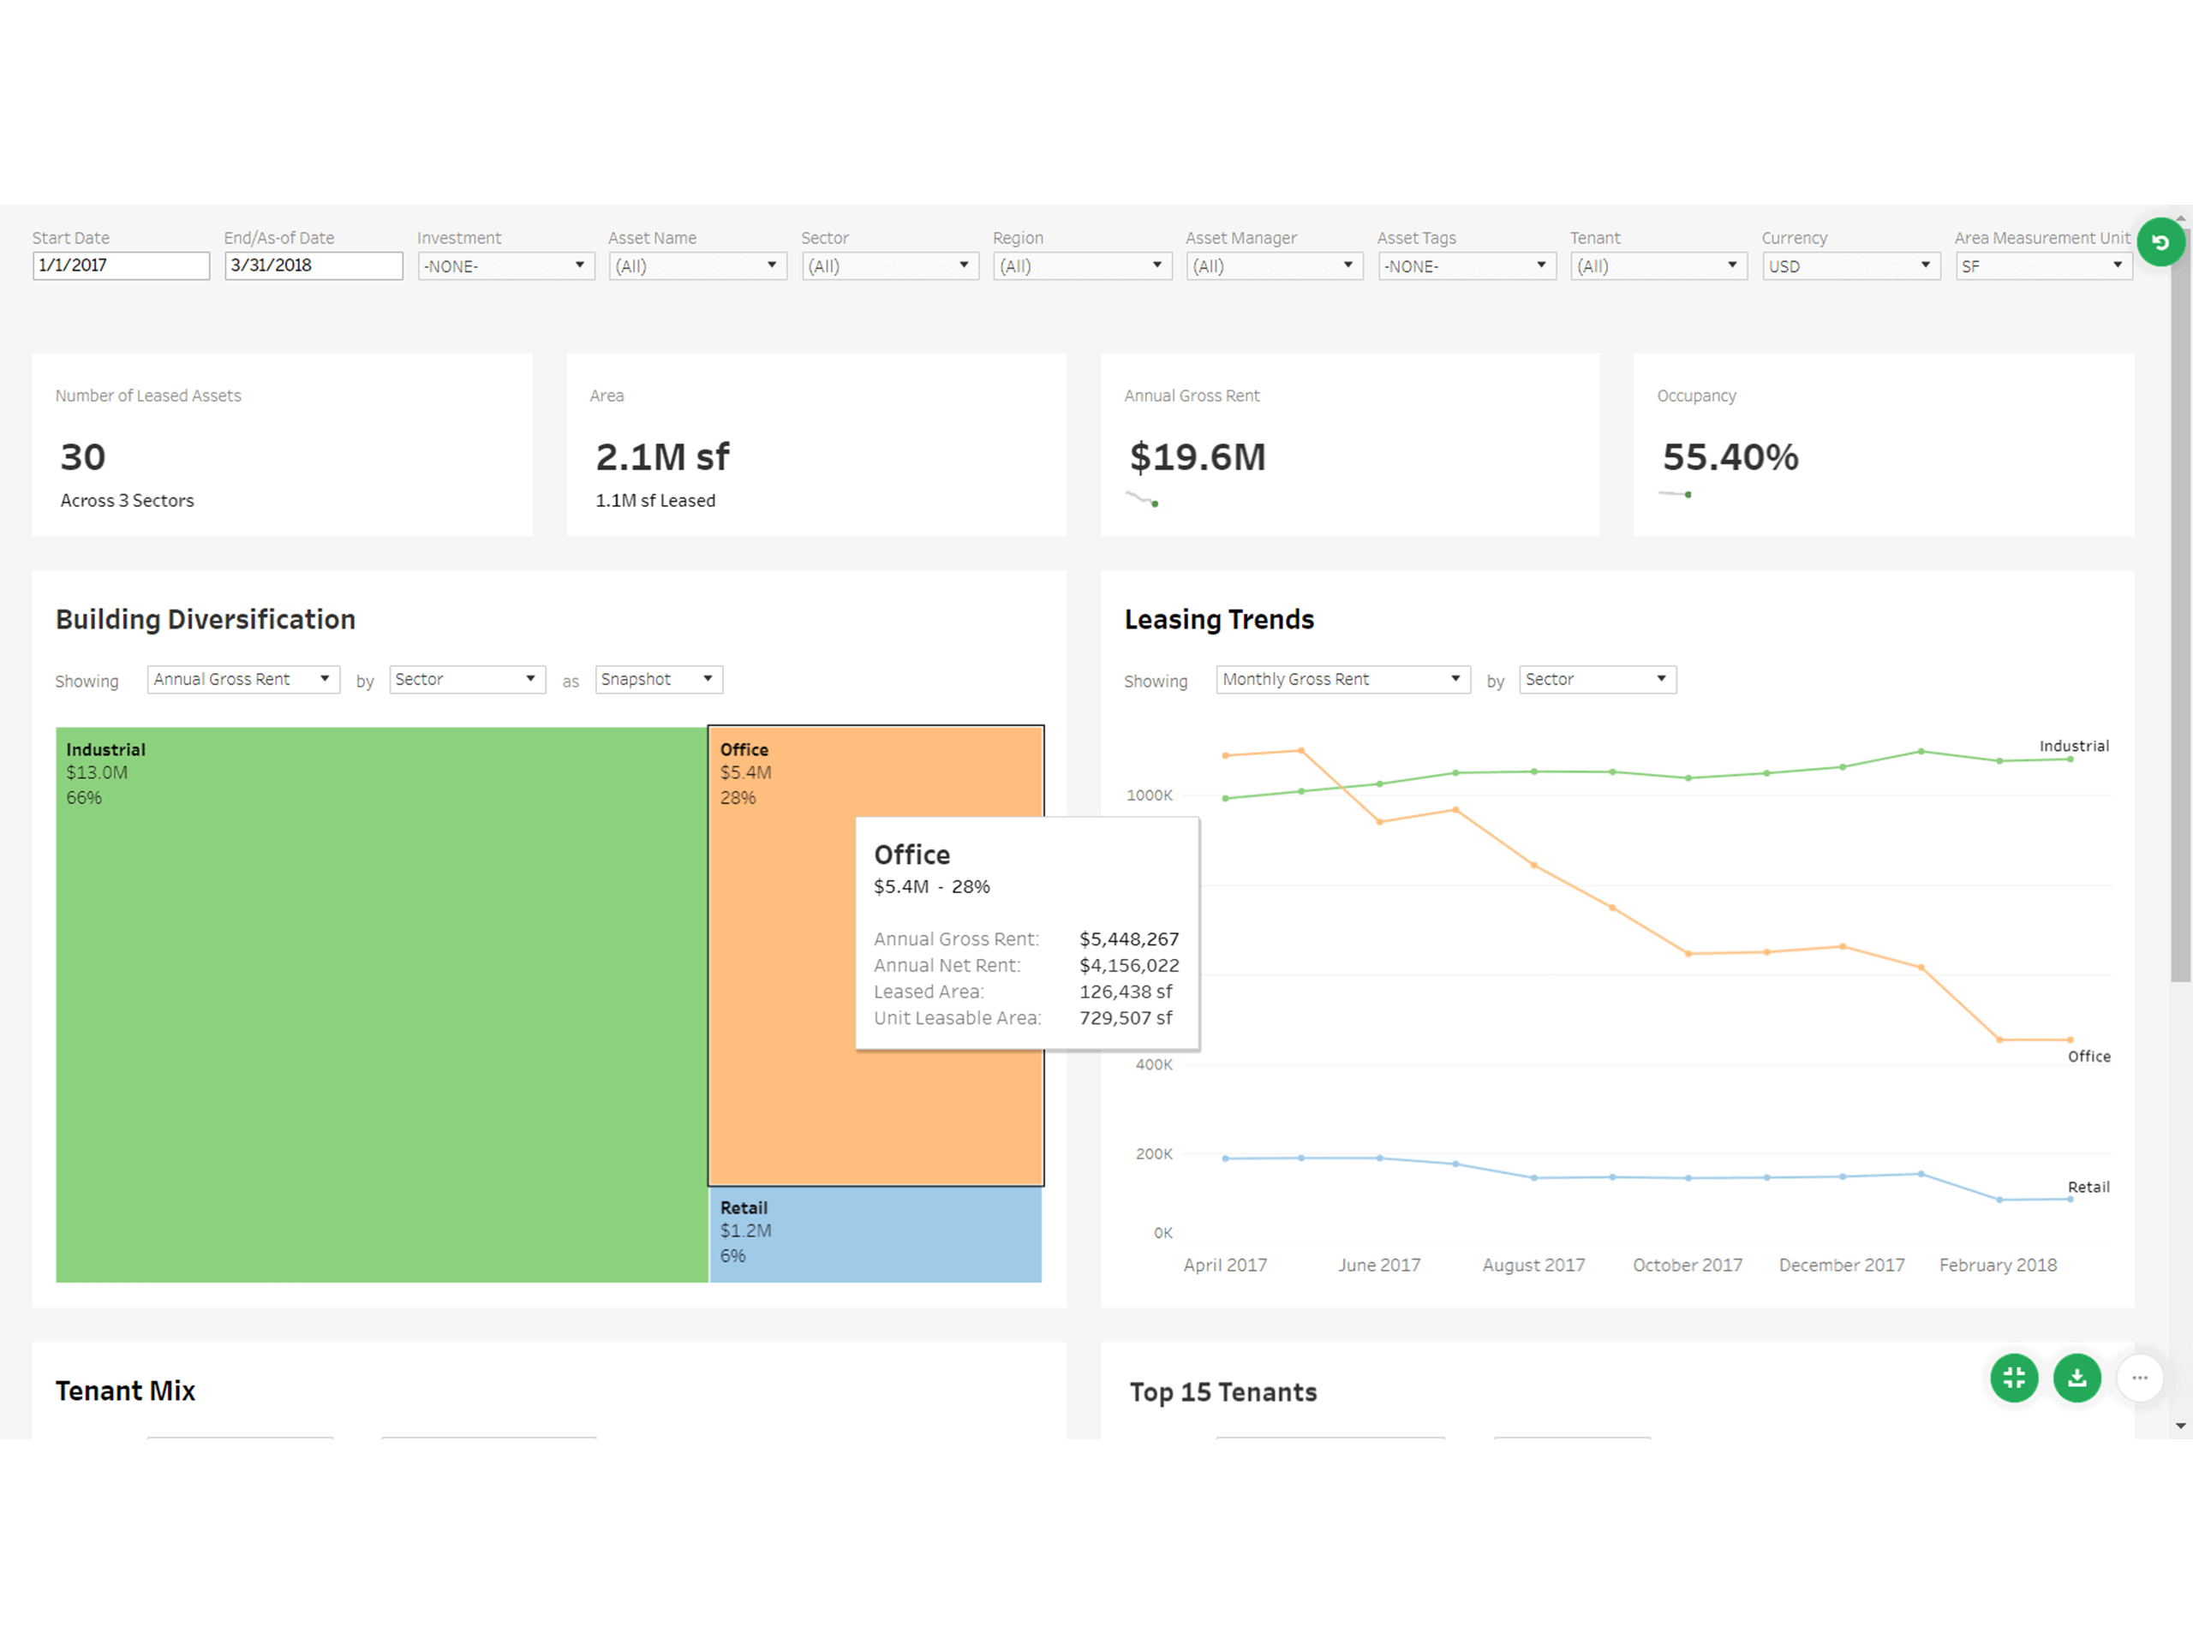Image resolution: width=2193 pixels, height=1644 pixels.
Task: Click the green download icon button
Action: [x=2077, y=1378]
